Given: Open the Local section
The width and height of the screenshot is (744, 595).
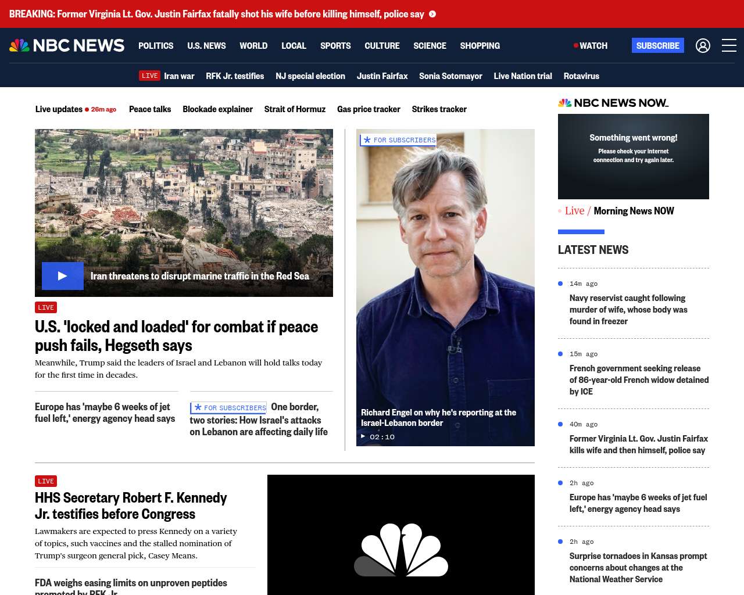Looking at the screenshot, I should click(294, 45).
